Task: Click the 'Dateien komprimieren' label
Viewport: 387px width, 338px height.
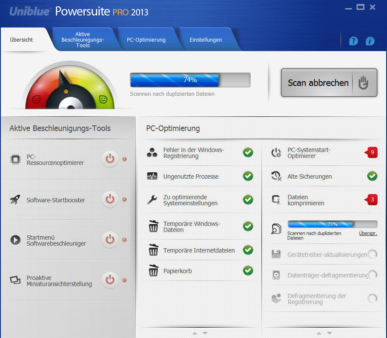Action: pos(306,200)
